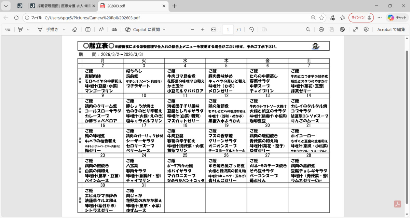Expand the 手描き pen options arrow
Screen dimensions: 410x218
[x=64, y=30]
